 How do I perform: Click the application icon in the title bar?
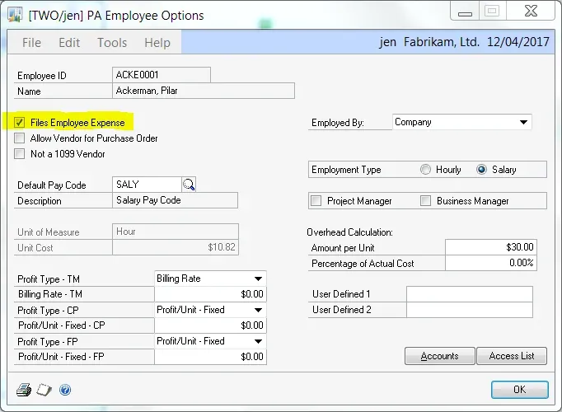tap(14, 16)
